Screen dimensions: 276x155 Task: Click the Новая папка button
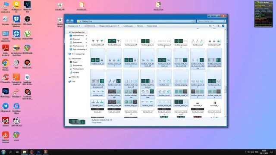[x=152, y=26]
